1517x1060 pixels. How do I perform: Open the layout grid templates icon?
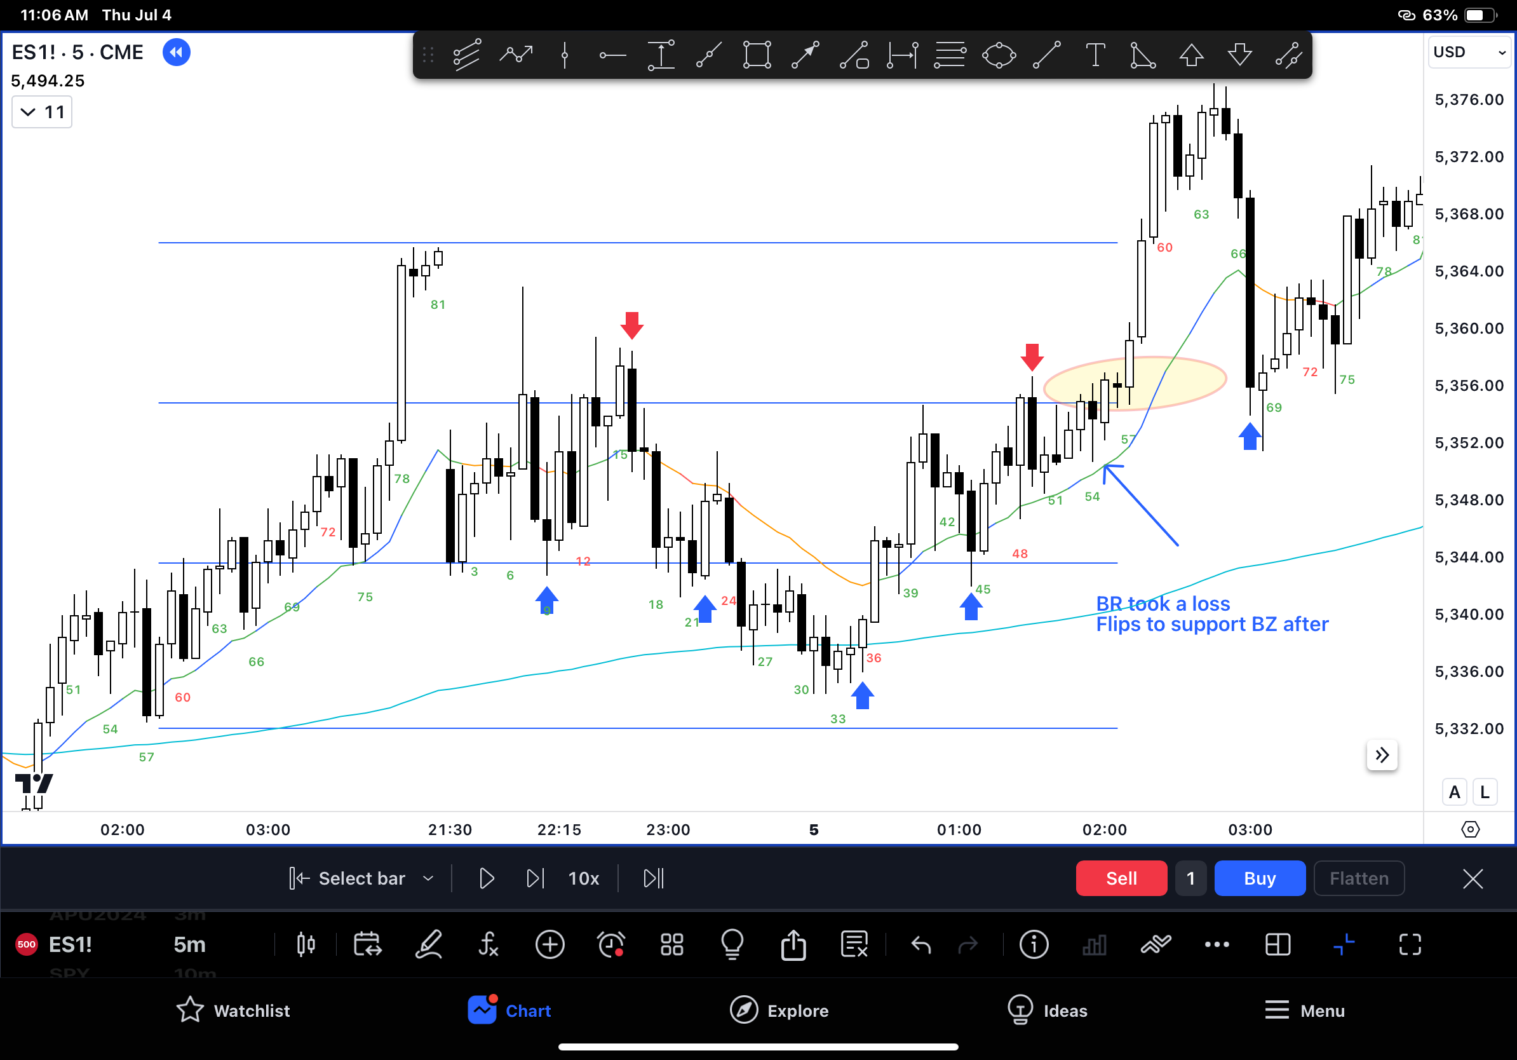(x=672, y=944)
